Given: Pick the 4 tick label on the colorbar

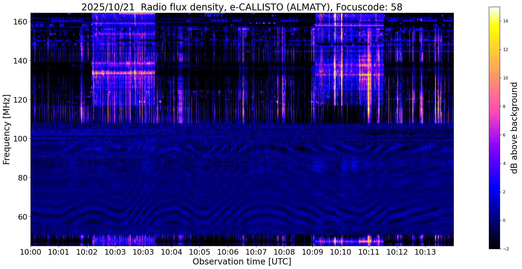Looking at the screenshot, I should tap(504, 164).
